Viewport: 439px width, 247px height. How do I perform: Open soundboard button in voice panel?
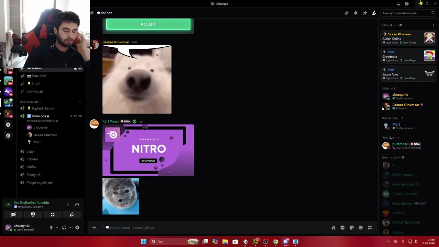click(x=72, y=214)
